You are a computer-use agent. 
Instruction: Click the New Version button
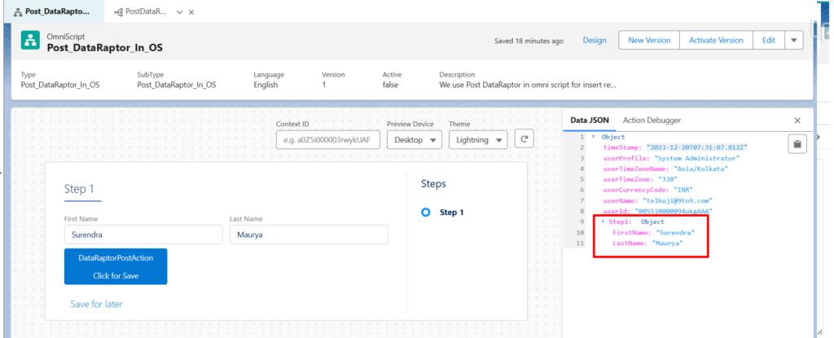[649, 40]
